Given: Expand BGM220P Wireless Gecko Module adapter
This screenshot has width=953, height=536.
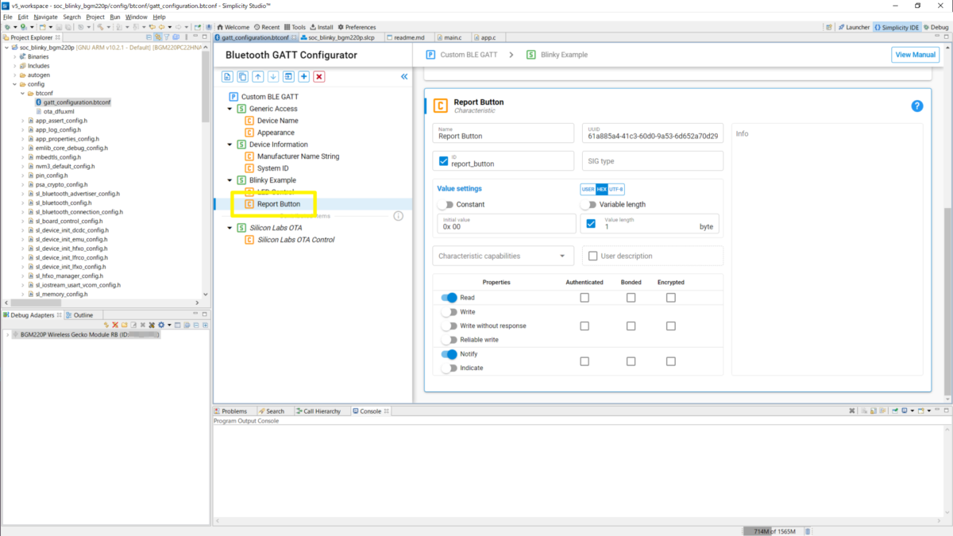Looking at the screenshot, I should (7, 335).
